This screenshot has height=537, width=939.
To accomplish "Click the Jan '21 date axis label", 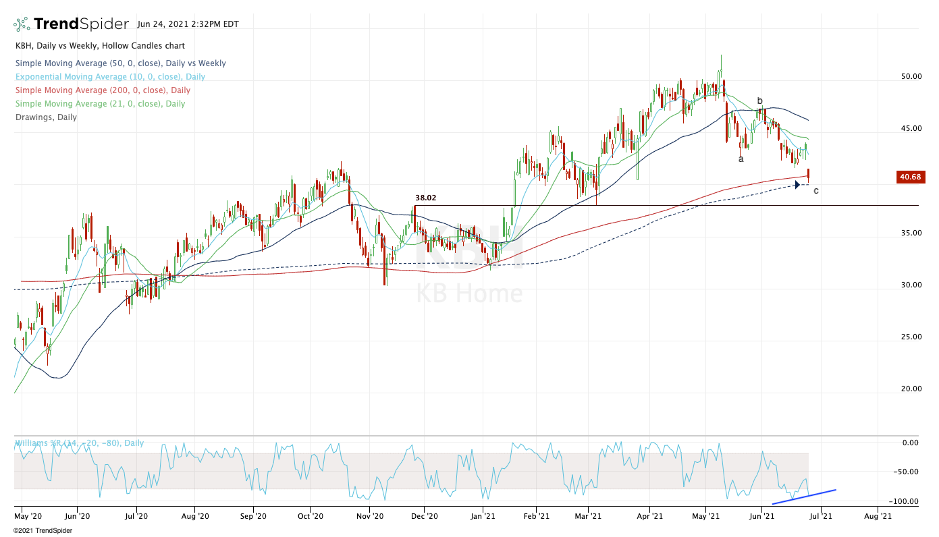I will 483,515.
